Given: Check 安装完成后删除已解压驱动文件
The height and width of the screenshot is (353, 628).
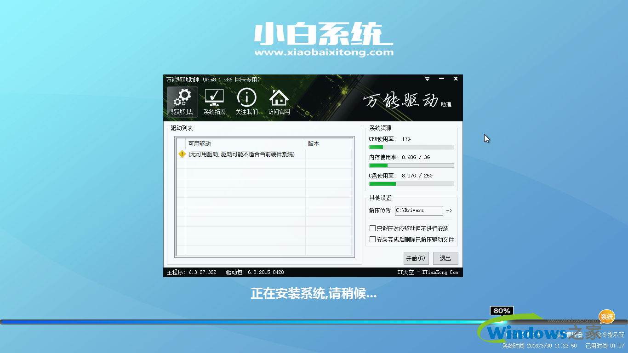Looking at the screenshot, I should (x=372, y=239).
